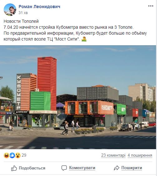The height and width of the screenshot is (176, 157).
Task: Open the post options three-dot menu
Action: tap(150, 6)
